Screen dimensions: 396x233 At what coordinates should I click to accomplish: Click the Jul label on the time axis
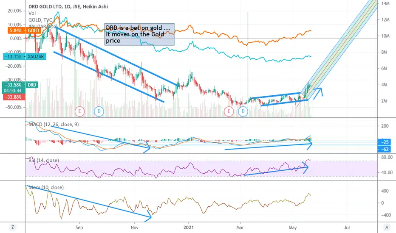347,227
